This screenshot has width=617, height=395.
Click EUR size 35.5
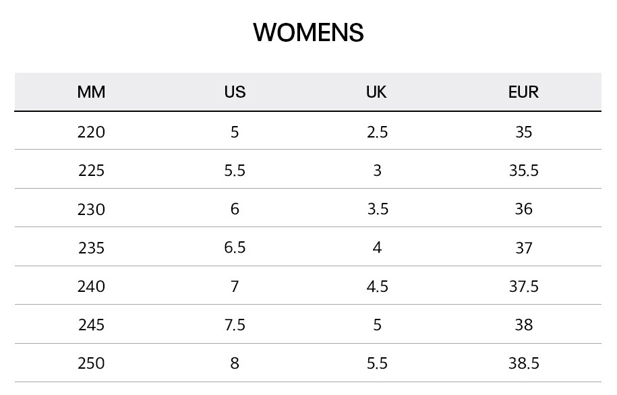tap(523, 171)
